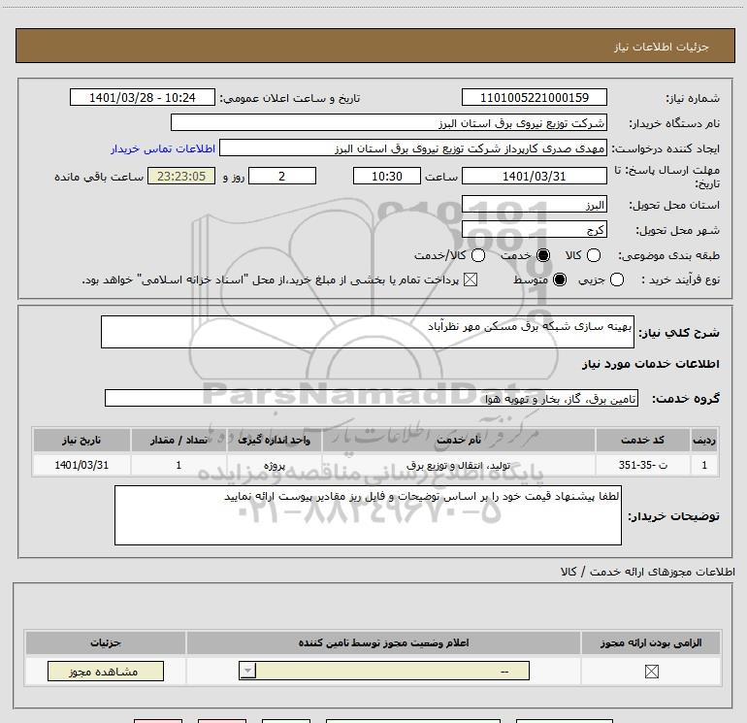Click the service group field تامین برق، گاز
The width and height of the screenshot is (747, 723).
tap(372, 398)
